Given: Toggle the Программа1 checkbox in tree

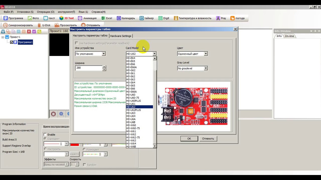Looking at the screenshot, I should [12, 42].
